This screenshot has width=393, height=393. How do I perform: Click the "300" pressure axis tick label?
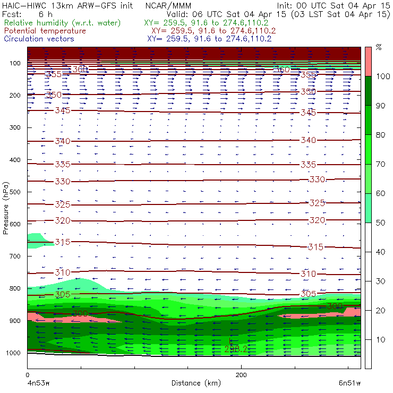(15, 127)
